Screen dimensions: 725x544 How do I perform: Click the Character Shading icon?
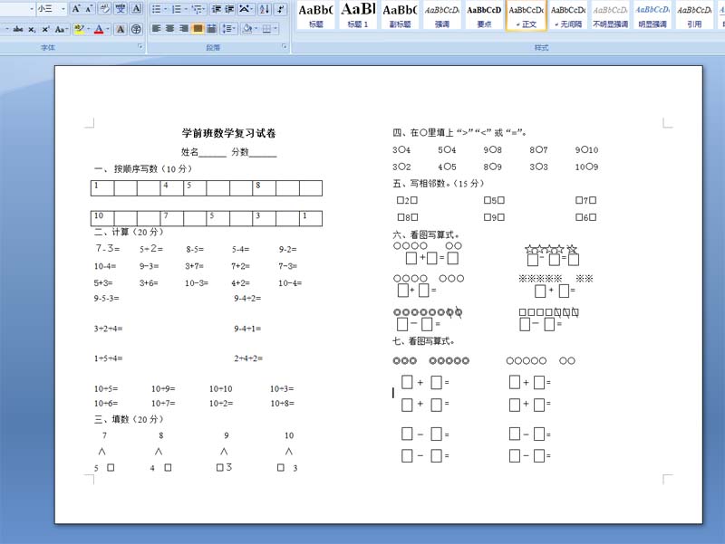pyautogui.click(x=121, y=29)
